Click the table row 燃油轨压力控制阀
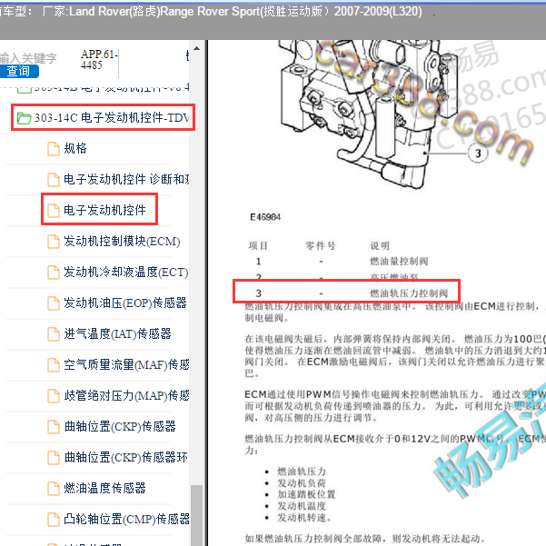Viewport: 546px width, 546px height. (346, 293)
